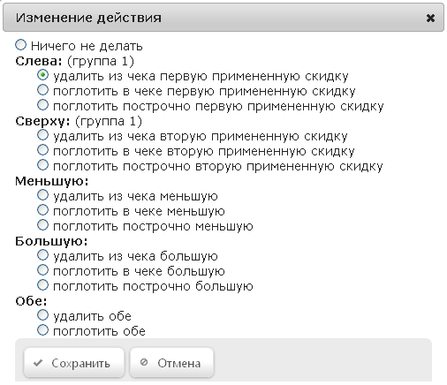Choose удалить из чека первую примененную скидку
The image size is (447, 385).
pos(42,75)
